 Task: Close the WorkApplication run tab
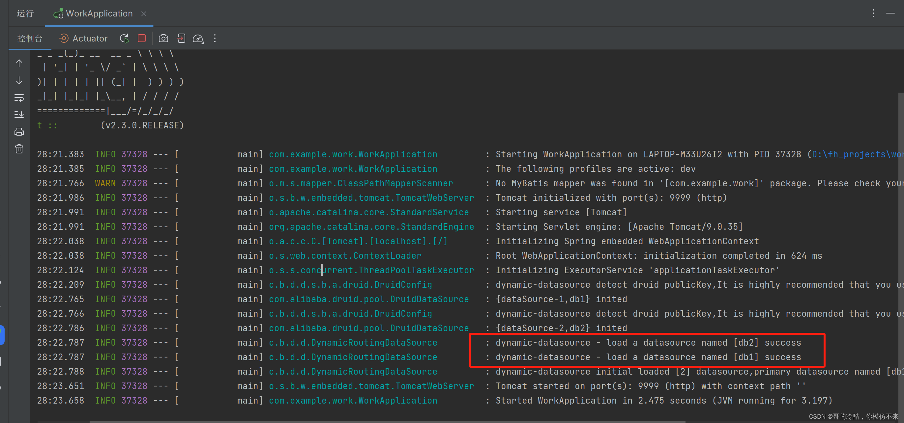tap(144, 14)
